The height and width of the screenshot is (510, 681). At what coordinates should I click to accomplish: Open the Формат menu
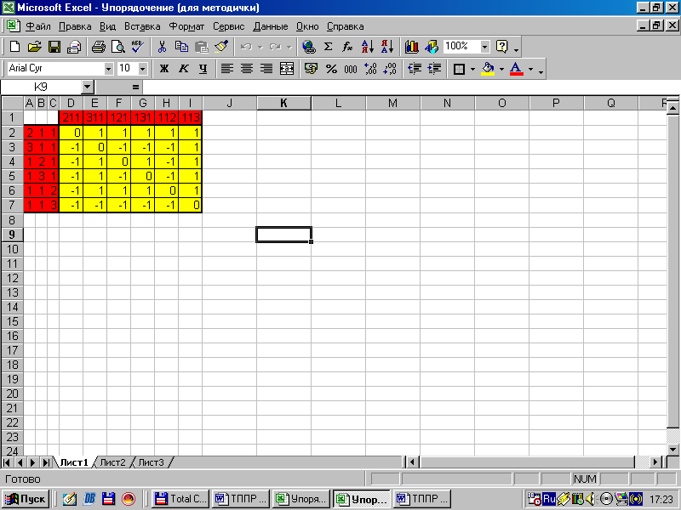coord(186,26)
